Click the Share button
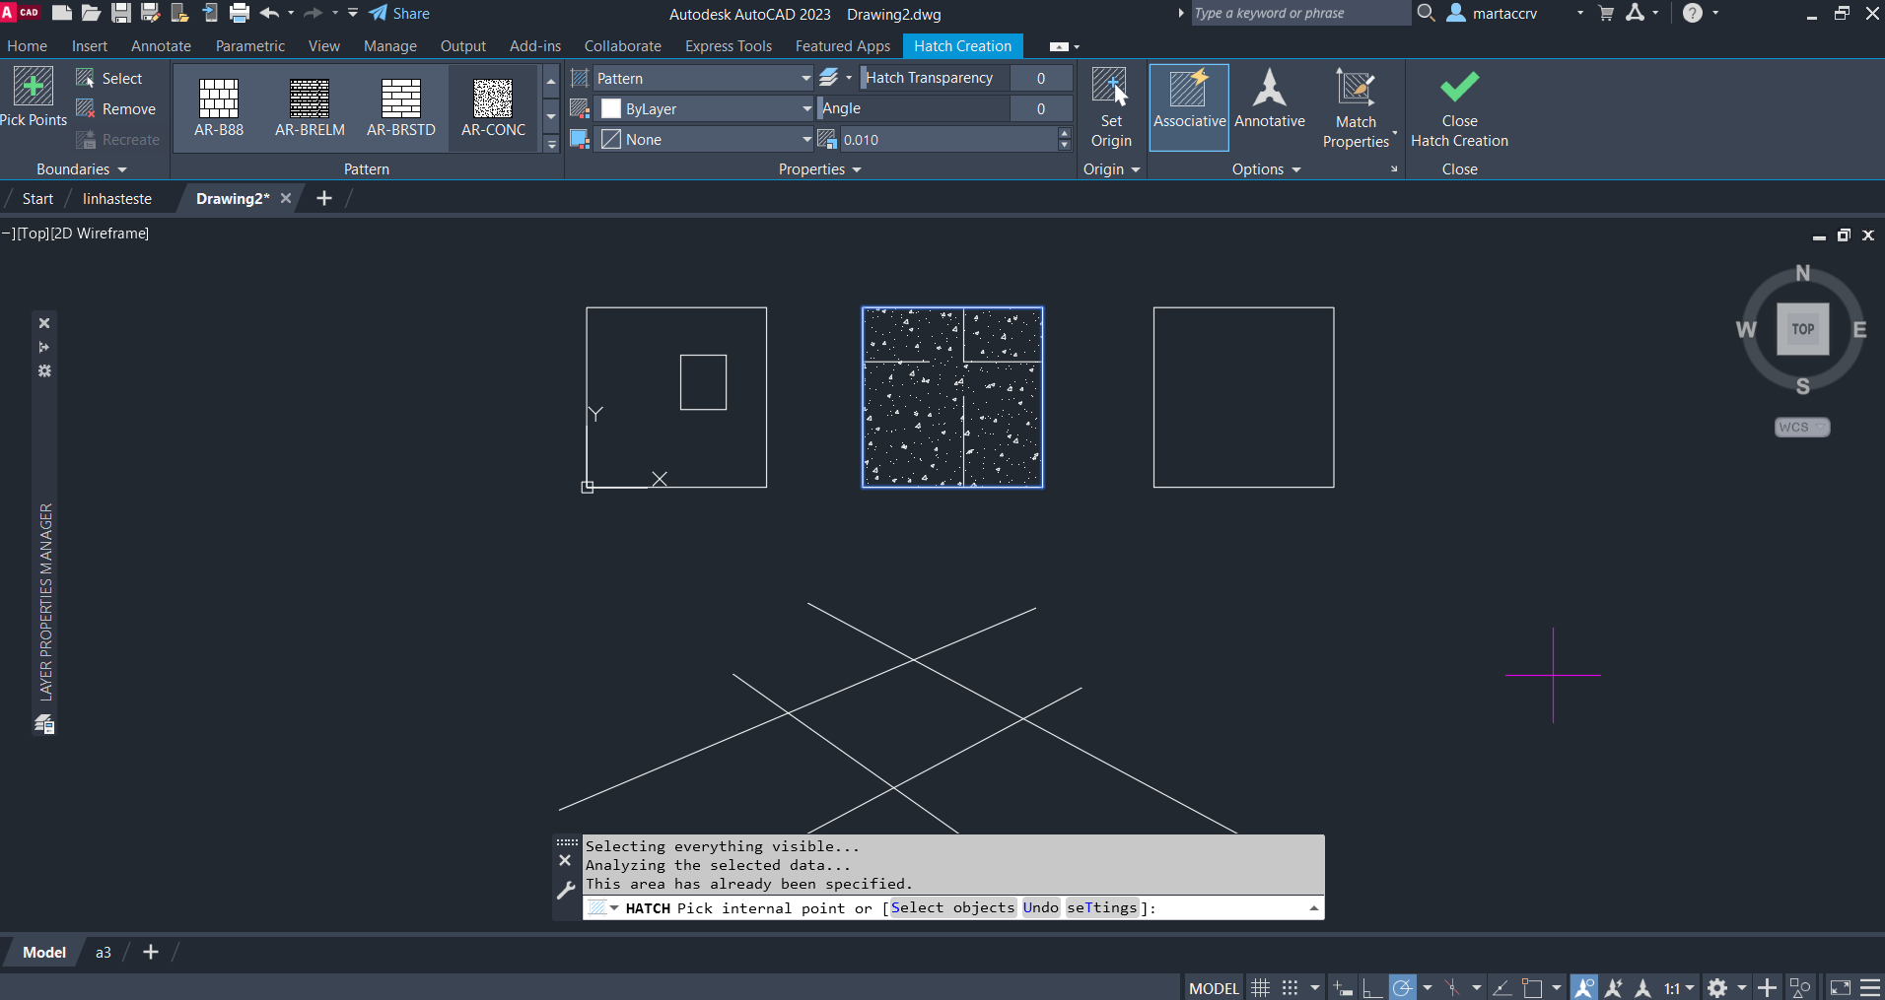1885x1000 pixels. click(x=399, y=13)
